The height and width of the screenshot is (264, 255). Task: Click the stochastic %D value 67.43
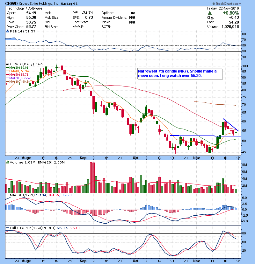tap(74, 228)
